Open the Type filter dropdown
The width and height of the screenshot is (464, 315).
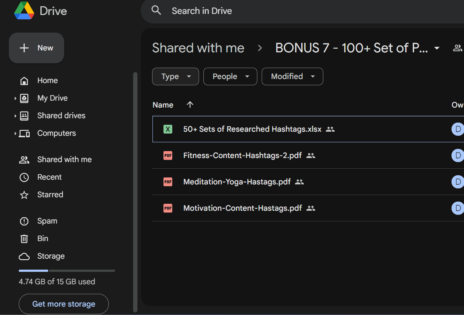tap(176, 76)
